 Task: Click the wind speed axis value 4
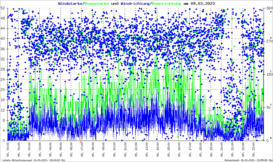pyautogui.click(x=4, y=130)
